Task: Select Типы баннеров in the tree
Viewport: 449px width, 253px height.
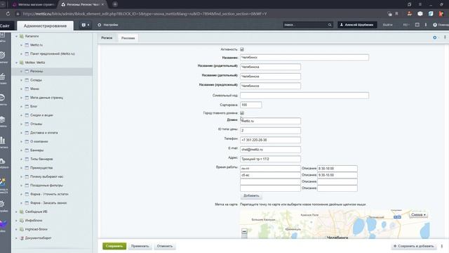Action: (41, 159)
